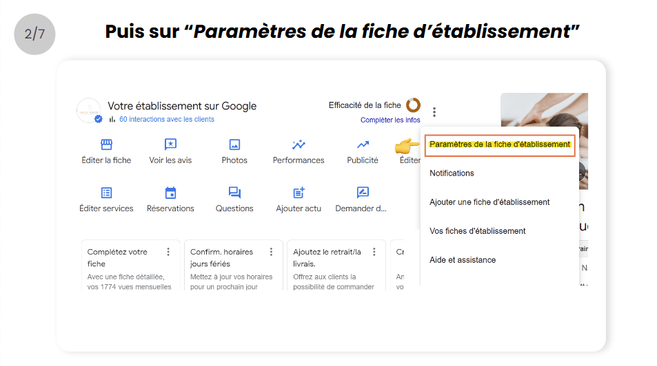Open the Performances sparkline icon
Viewport: 657px width, 366px height.
click(x=299, y=144)
